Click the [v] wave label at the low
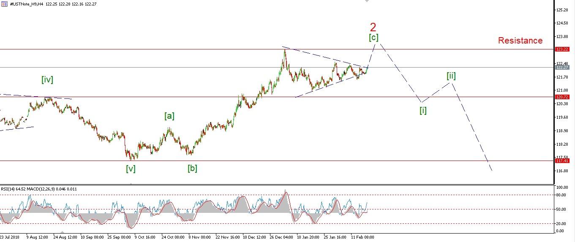The width and height of the screenshot is (575, 242). [131, 169]
